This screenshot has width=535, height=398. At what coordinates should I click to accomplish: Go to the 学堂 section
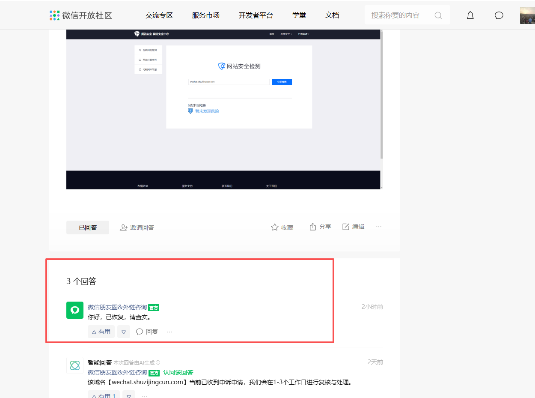click(299, 15)
